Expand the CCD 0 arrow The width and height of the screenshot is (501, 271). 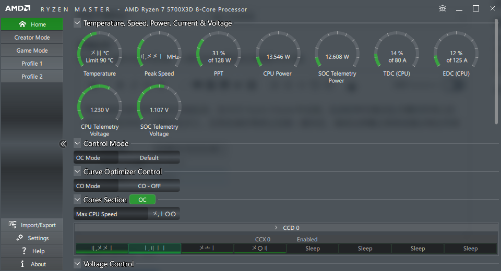[276, 228]
